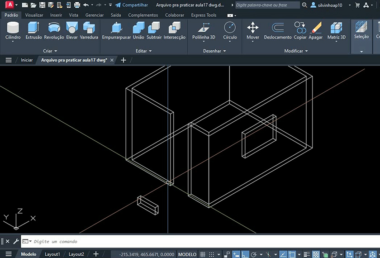Toggle the MODELO space button
The height and width of the screenshot is (258, 380).
[x=187, y=254]
